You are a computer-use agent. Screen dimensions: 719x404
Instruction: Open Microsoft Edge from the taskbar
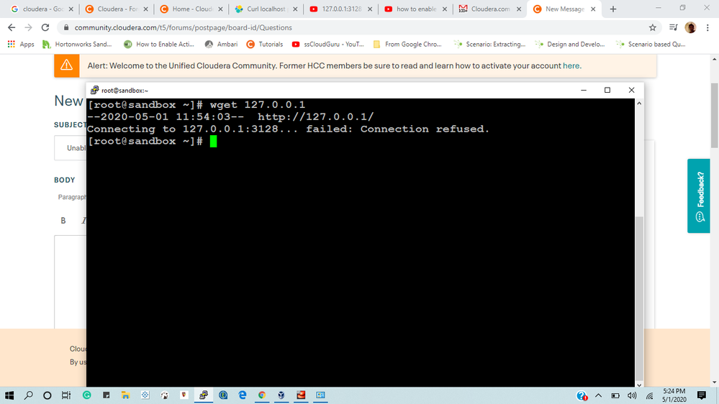[x=243, y=395]
